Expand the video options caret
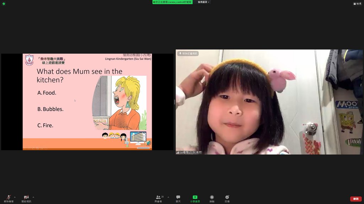Viewport: 364px width, 204px height. (x=33, y=197)
